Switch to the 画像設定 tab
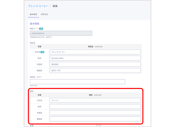This screenshot has width=175, height=127. 44,14
